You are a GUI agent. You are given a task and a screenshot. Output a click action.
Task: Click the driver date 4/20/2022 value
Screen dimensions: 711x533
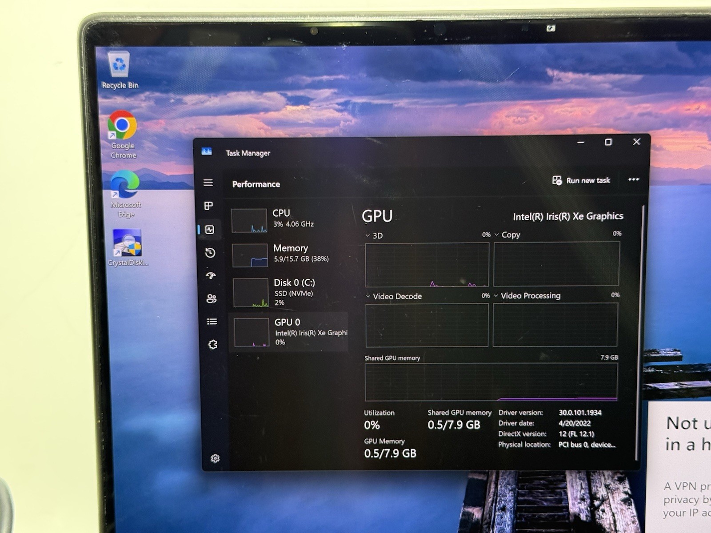575,423
